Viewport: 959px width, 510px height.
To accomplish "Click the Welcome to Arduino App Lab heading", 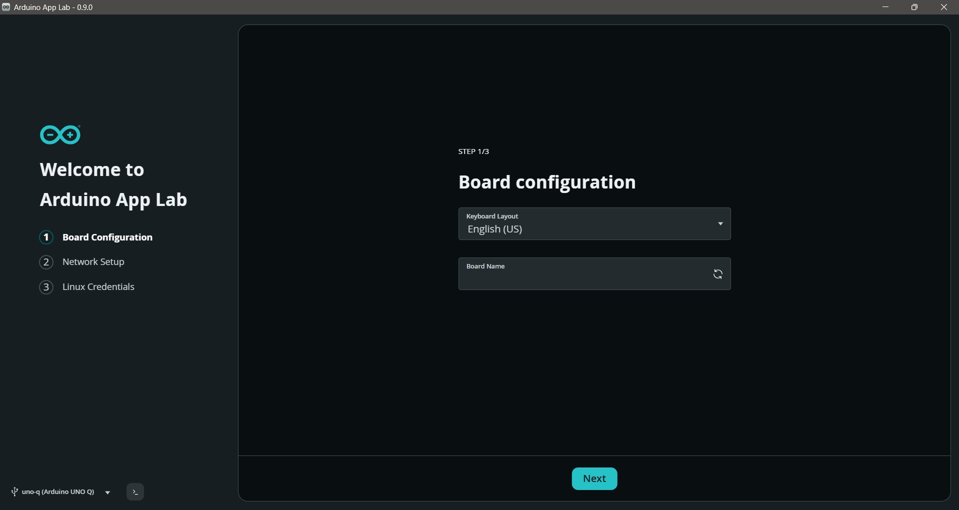I will tap(113, 184).
